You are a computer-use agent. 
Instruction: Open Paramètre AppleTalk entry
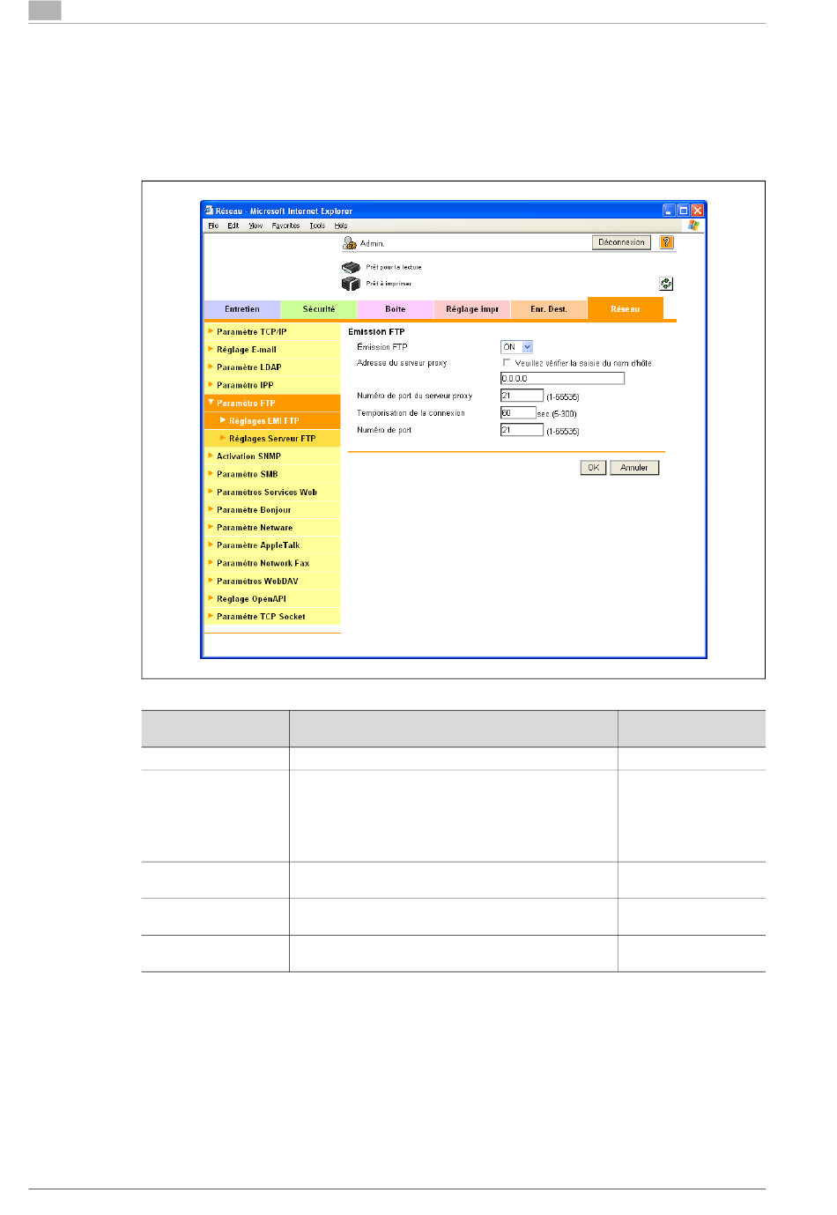[x=272, y=545]
